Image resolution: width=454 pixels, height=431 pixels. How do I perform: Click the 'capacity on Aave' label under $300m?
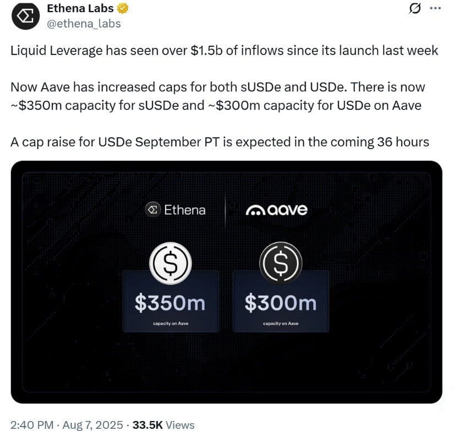[x=281, y=323]
